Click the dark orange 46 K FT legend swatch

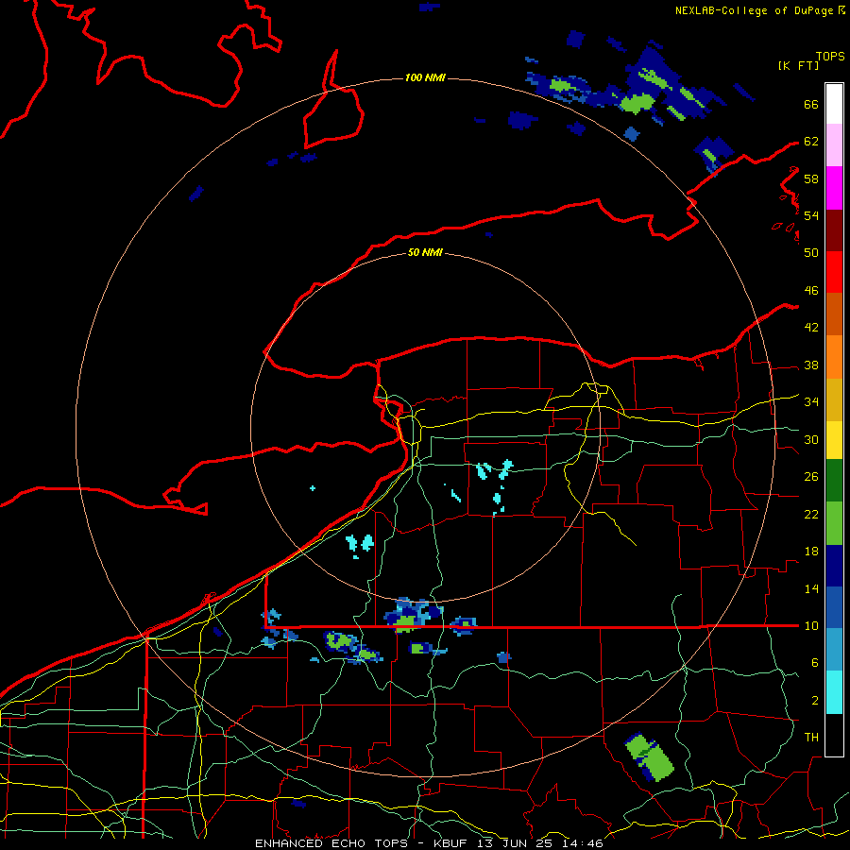pyautogui.click(x=834, y=314)
